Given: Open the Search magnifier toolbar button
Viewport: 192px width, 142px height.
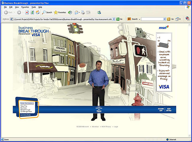Looking at the screenshot, I should click(47, 12).
